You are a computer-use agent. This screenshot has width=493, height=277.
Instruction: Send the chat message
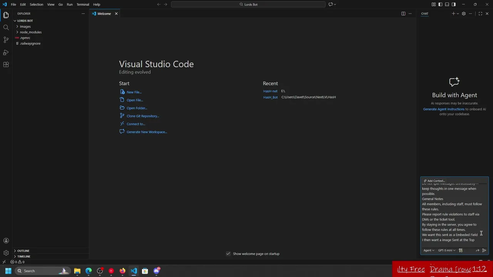[x=484, y=250]
